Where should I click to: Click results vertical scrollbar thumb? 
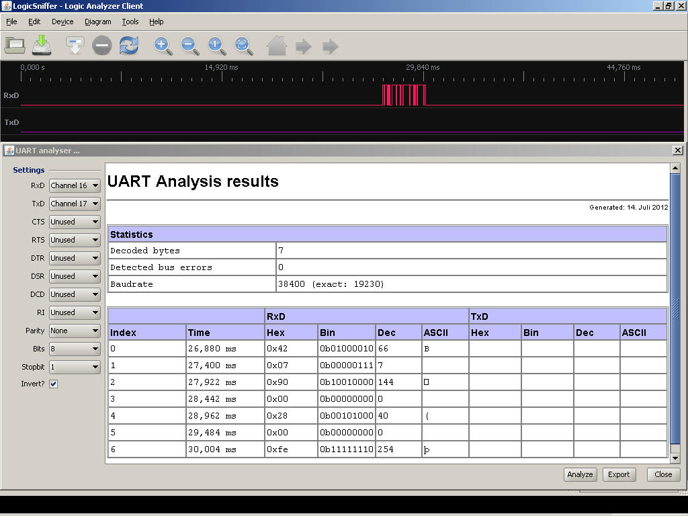(675, 308)
